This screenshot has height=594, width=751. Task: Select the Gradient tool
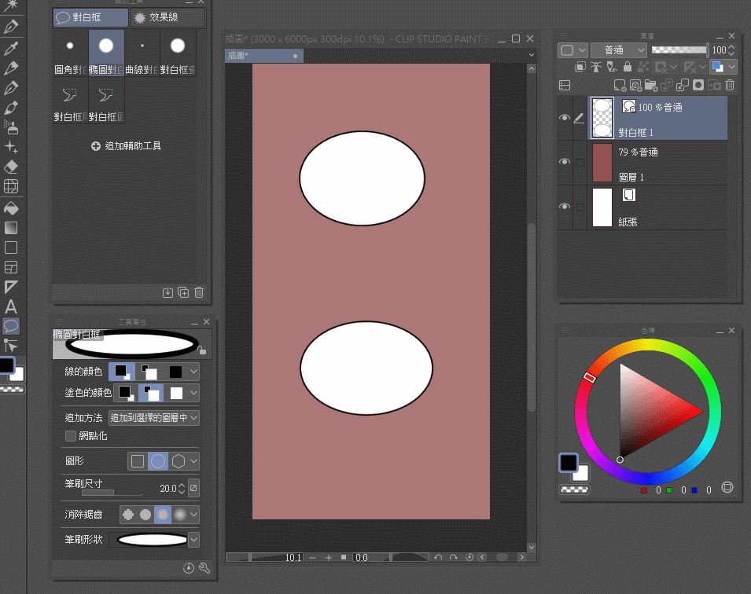(11, 228)
